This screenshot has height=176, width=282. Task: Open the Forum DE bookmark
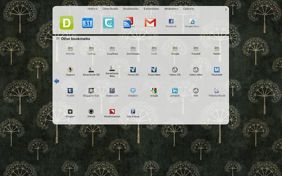click(x=133, y=71)
